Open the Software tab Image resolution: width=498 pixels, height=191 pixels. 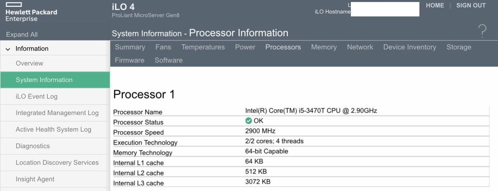click(168, 60)
